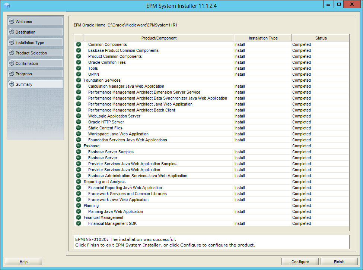Click the arrow icon on the Summary step

click(x=12, y=84)
